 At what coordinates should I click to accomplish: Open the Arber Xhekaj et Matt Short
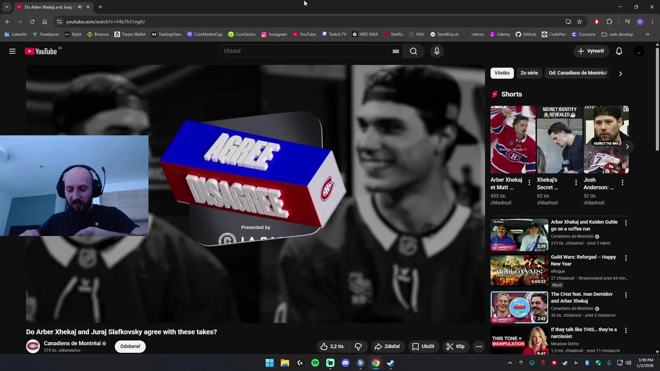tap(513, 140)
